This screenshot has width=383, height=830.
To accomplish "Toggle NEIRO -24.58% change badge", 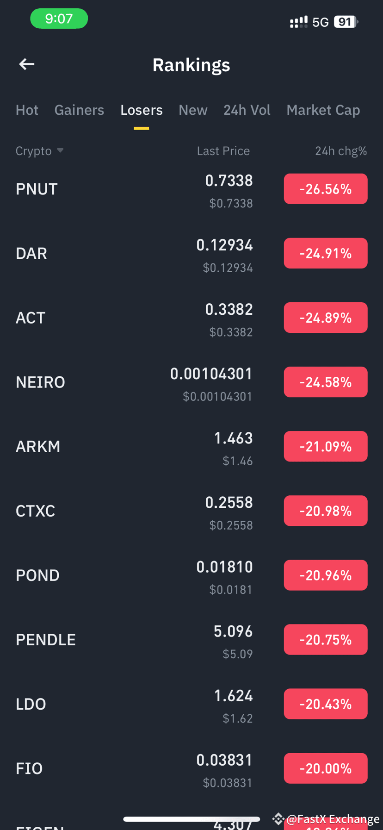I will pyautogui.click(x=326, y=382).
